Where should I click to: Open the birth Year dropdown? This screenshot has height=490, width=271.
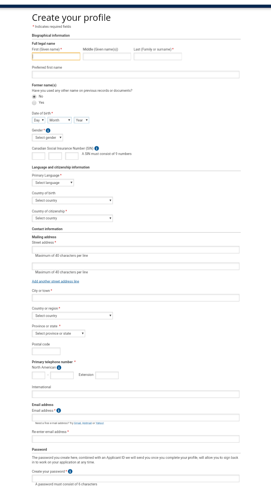(81, 120)
